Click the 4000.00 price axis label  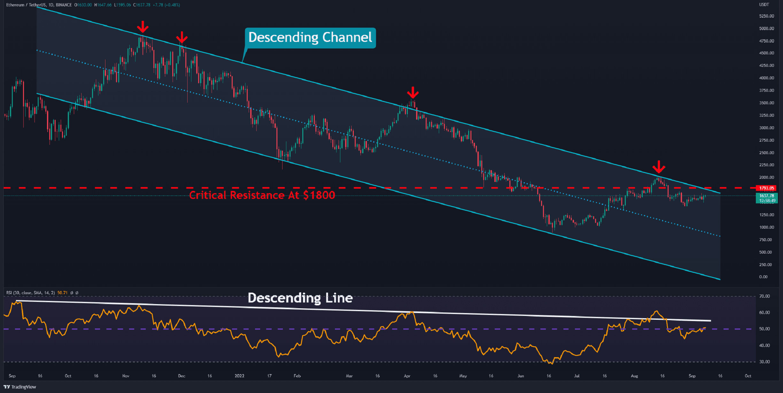(x=767, y=78)
